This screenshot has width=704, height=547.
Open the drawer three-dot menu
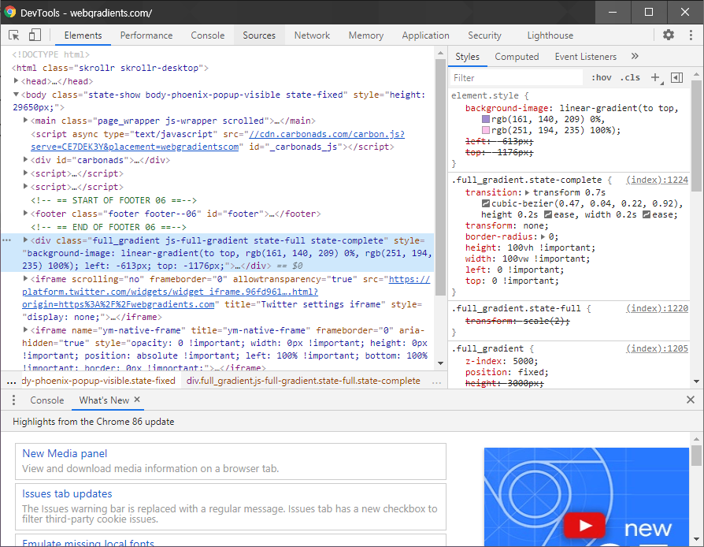pos(14,400)
